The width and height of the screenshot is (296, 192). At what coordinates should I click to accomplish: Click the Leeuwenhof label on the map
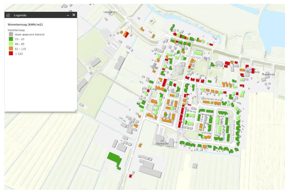tap(109, 12)
